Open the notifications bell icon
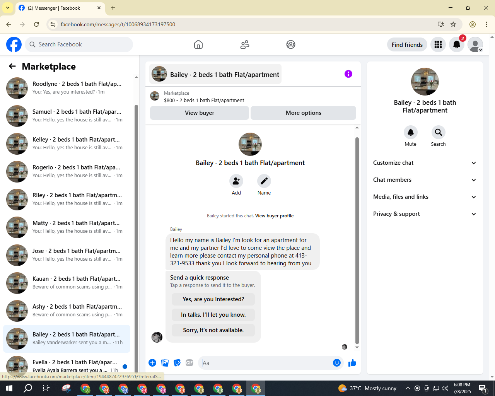The width and height of the screenshot is (495, 396). [457, 44]
